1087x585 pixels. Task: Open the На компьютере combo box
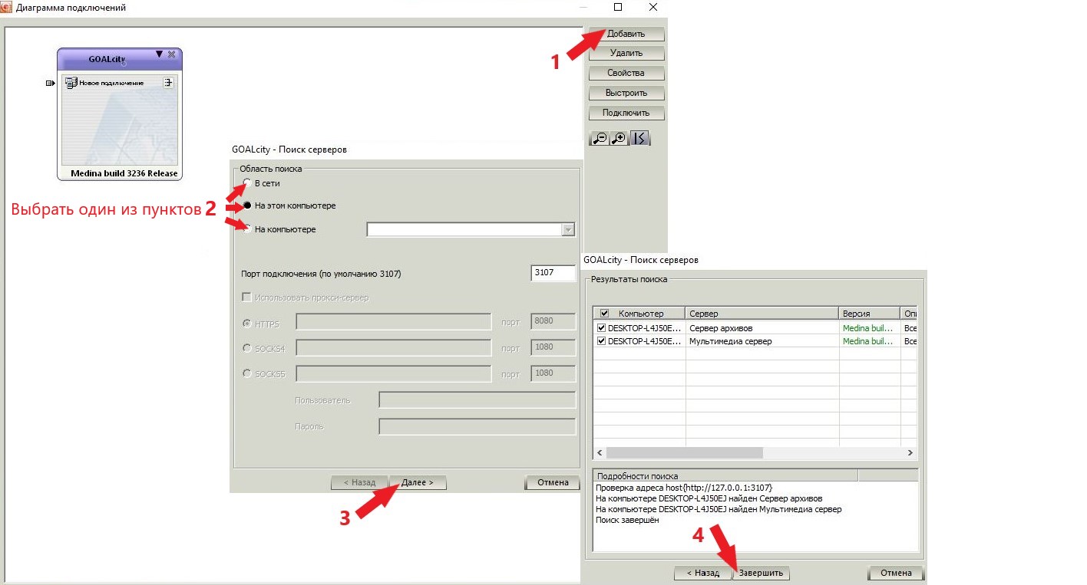pyautogui.click(x=471, y=229)
